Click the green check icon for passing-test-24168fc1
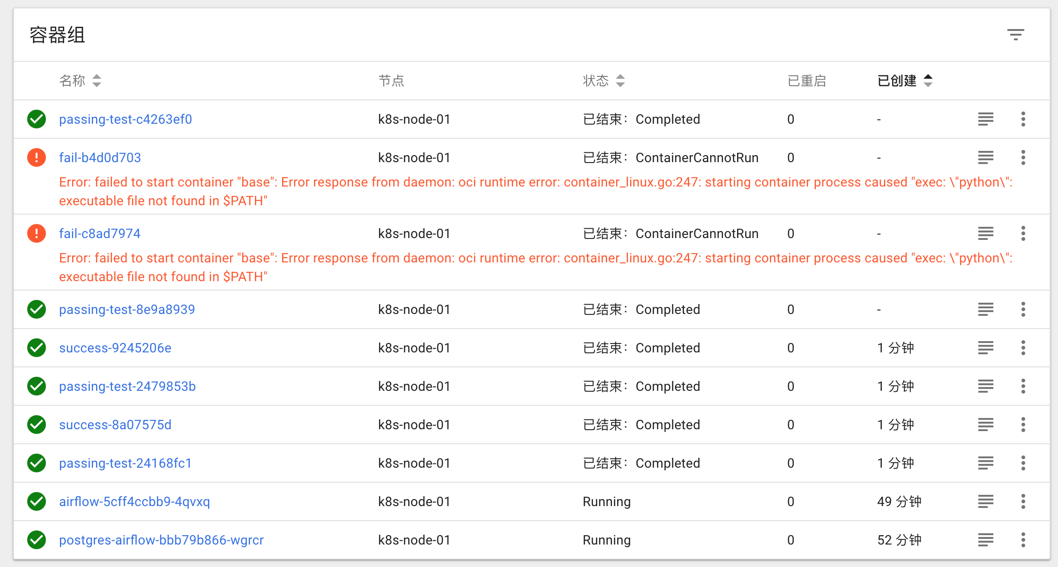The width and height of the screenshot is (1058, 567). (36, 463)
